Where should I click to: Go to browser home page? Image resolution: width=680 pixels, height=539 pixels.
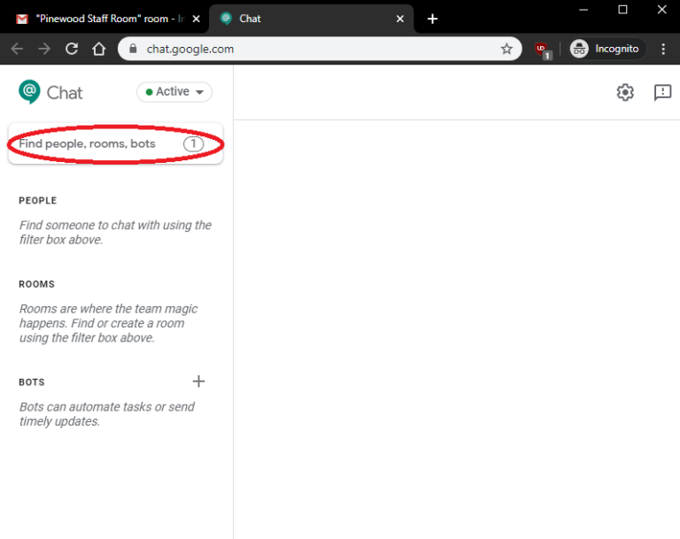click(x=99, y=50)
